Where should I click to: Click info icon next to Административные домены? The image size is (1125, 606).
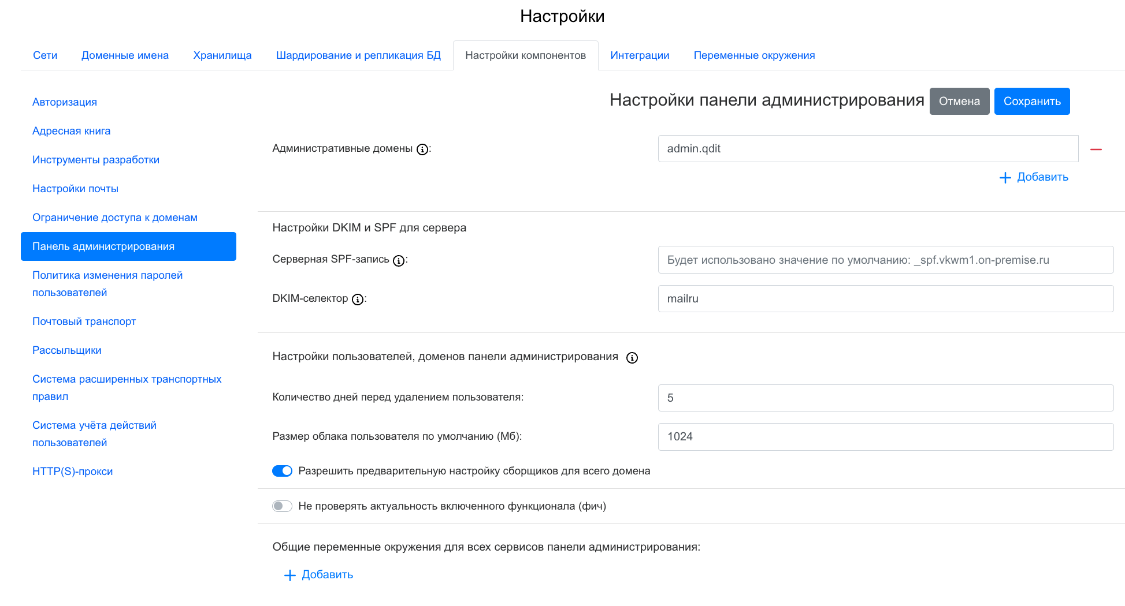point(422,149)
